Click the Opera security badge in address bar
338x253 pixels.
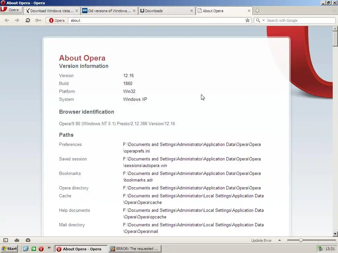tap(57, 20)
